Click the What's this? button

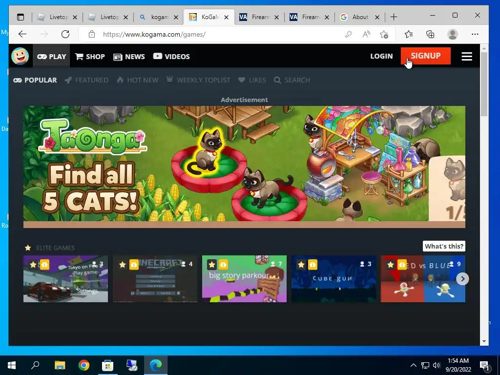pos(444,246)
